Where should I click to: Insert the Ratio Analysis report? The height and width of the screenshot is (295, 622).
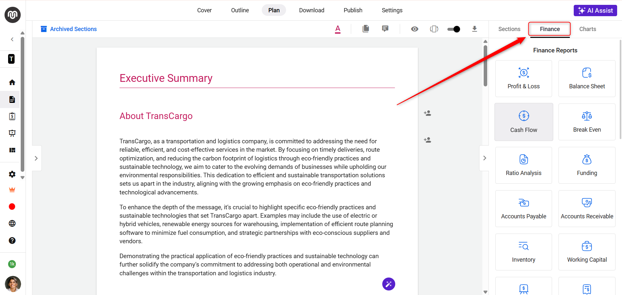[x=524, y=165]
